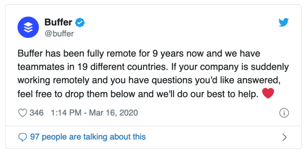307x154 pixels.
Task: Click the blue verified badge
Action: pos(80,22)
